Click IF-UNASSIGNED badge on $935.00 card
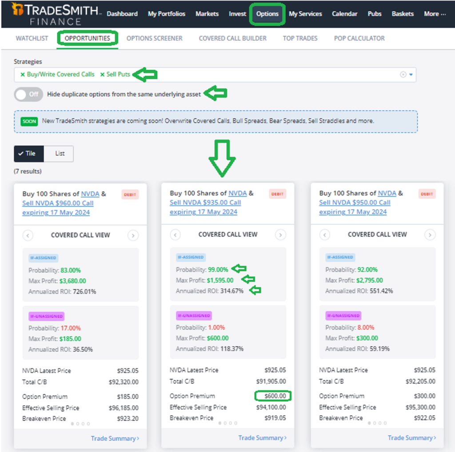The height and width of the screenshot is (452, 455). coord(194,316)
